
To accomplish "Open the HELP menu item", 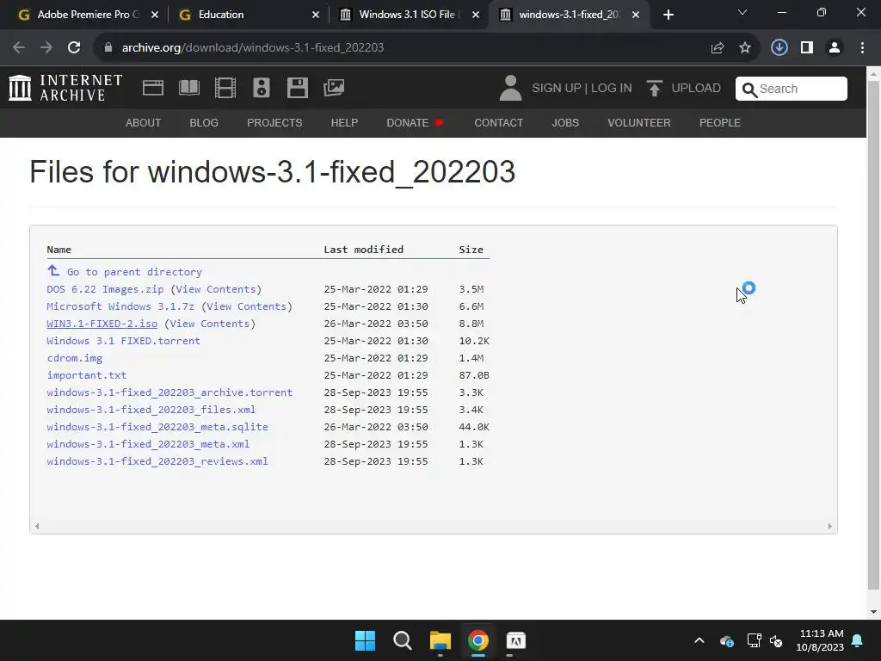I will pyautogui.click(x=344, y=122).
